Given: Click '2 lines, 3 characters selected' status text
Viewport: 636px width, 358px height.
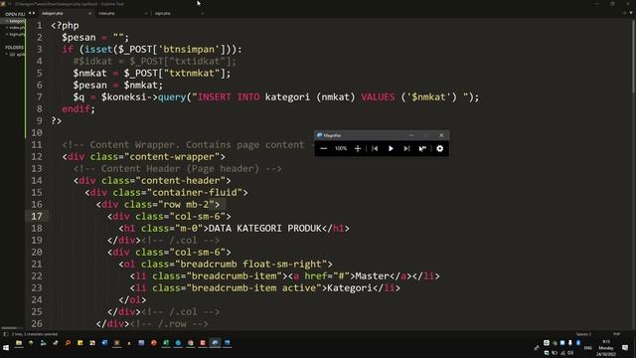Looking at the screenshot, I should click(35, 334).
